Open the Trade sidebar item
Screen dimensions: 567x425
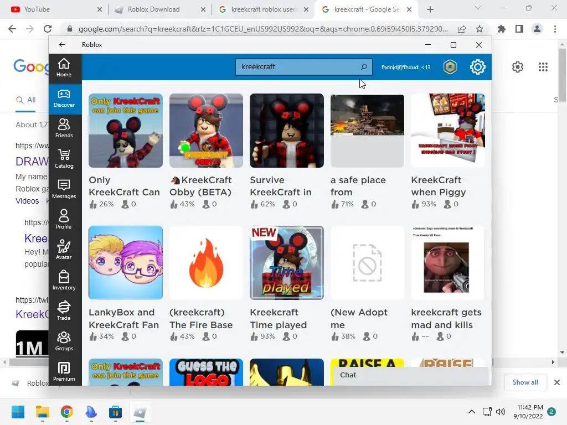[x=64, y=311]
